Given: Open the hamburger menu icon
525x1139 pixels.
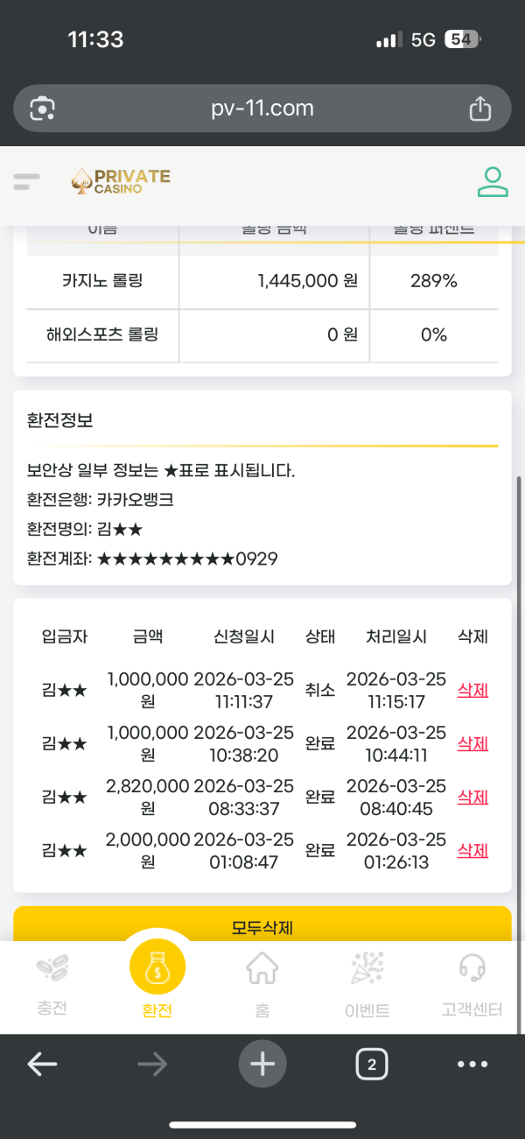Looking at the screenshot, I should (27, 182).
